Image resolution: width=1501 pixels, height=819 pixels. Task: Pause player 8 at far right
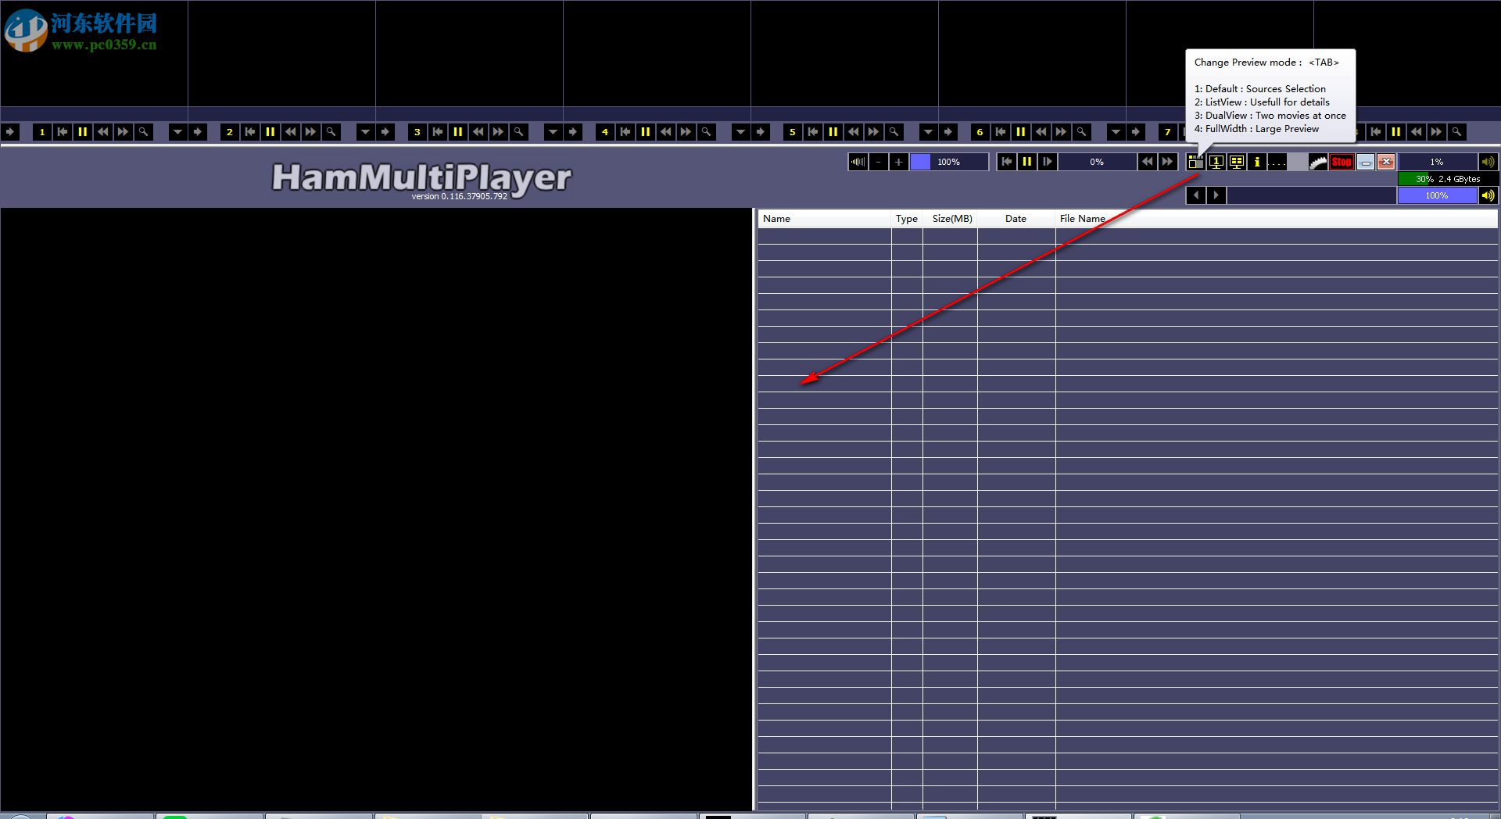pos(1396,132)
